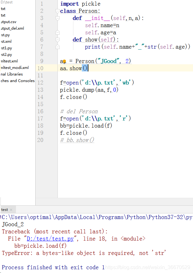Collapse the show method fold marker
The height and width of the screenshot is (273, 193).
point(57,40)
